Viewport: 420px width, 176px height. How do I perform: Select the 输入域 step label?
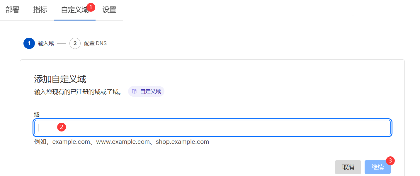(x=46, y=44)
